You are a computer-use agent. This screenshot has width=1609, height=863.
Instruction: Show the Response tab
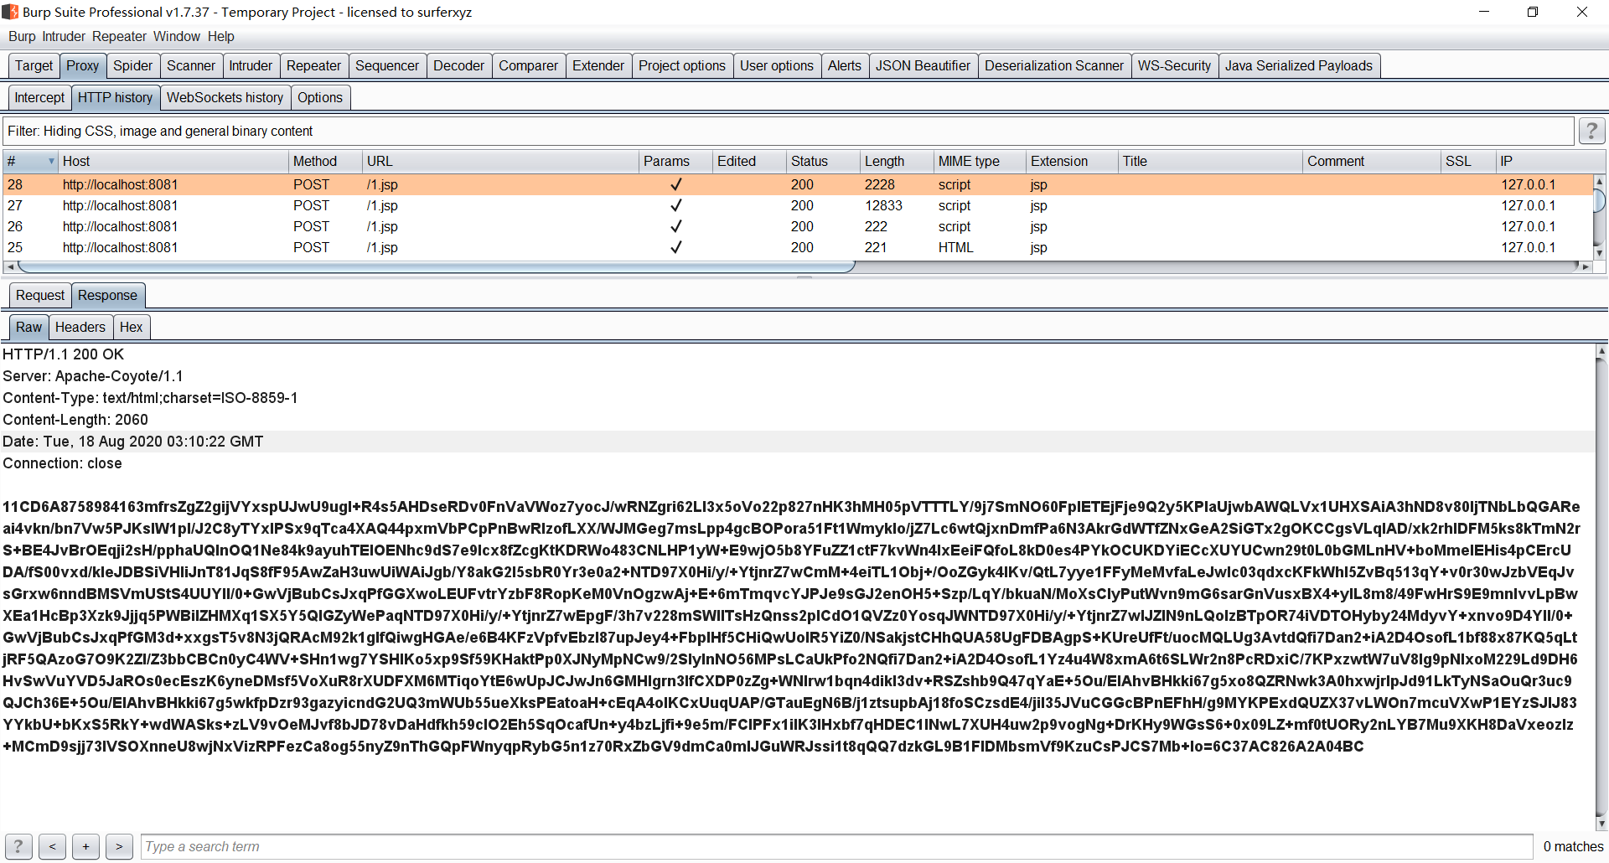pyautogui.click(x=108, y=295)
